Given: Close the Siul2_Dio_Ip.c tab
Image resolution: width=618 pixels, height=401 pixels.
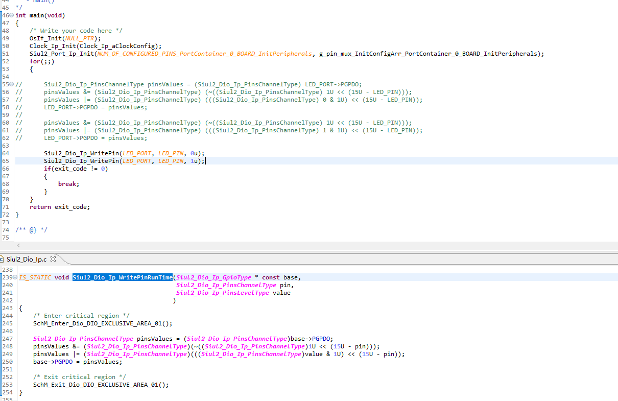Looking at the screenshot, I should pos(53,259).
